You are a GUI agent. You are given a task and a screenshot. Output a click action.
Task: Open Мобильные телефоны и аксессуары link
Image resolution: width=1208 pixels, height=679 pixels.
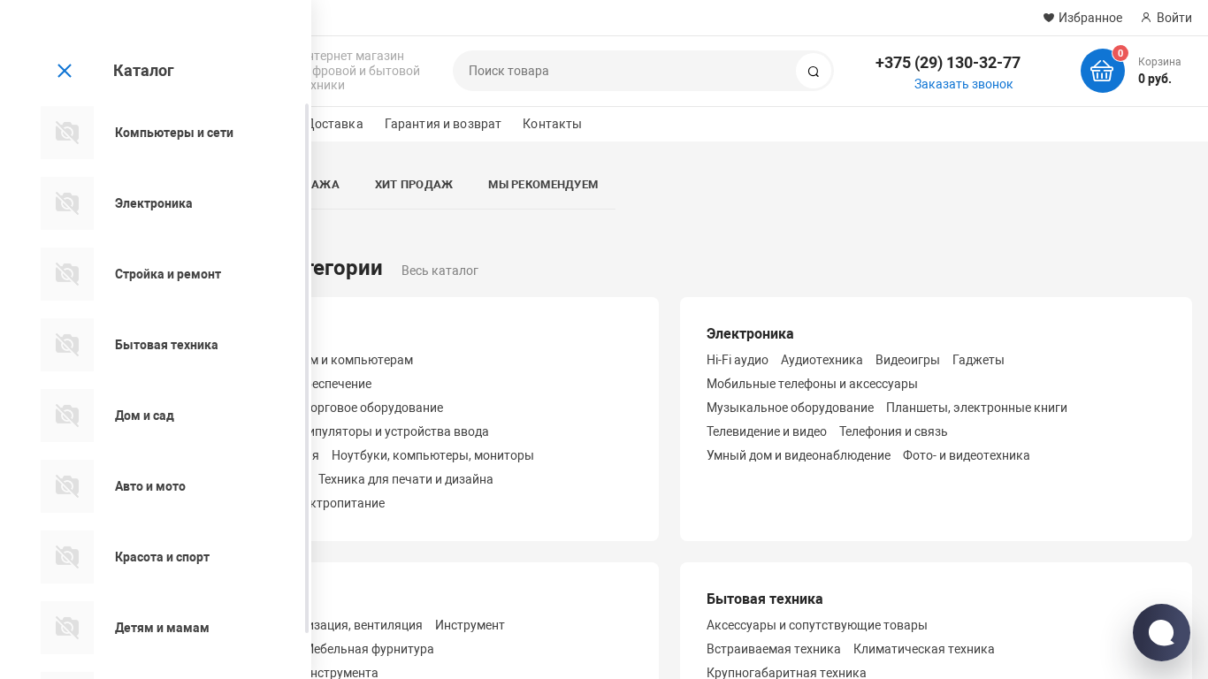[812, 384]
